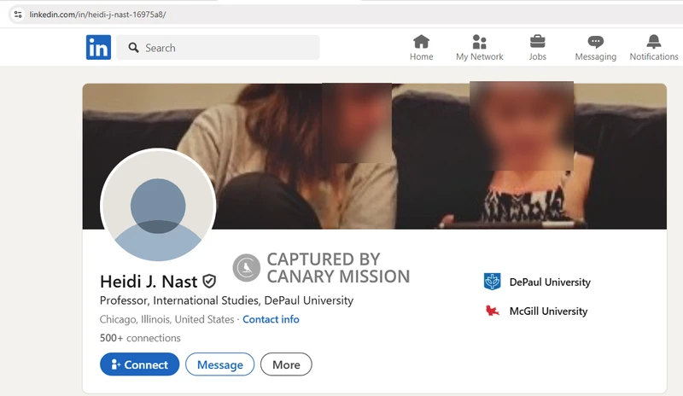Viewport: 683px width, 396px height.
Task: Click the LinkedIn logo icon
Action: [98, 48]
